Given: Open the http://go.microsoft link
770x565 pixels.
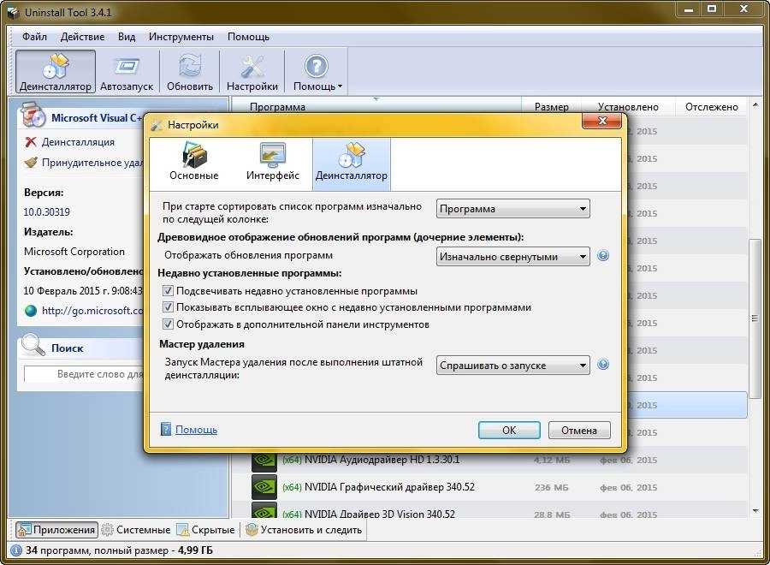Looking at the screenshot, I should point(92,311).
